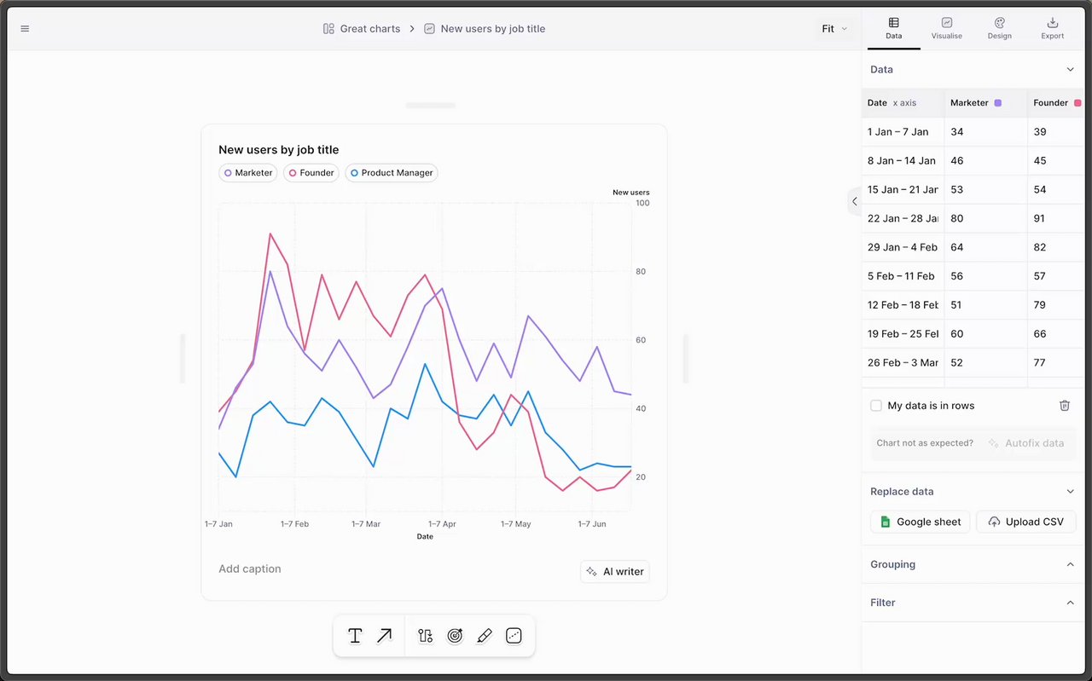Click the data flow settings icon in toolbar
The width and height of the screenshot is (1092, 681).
425,636
